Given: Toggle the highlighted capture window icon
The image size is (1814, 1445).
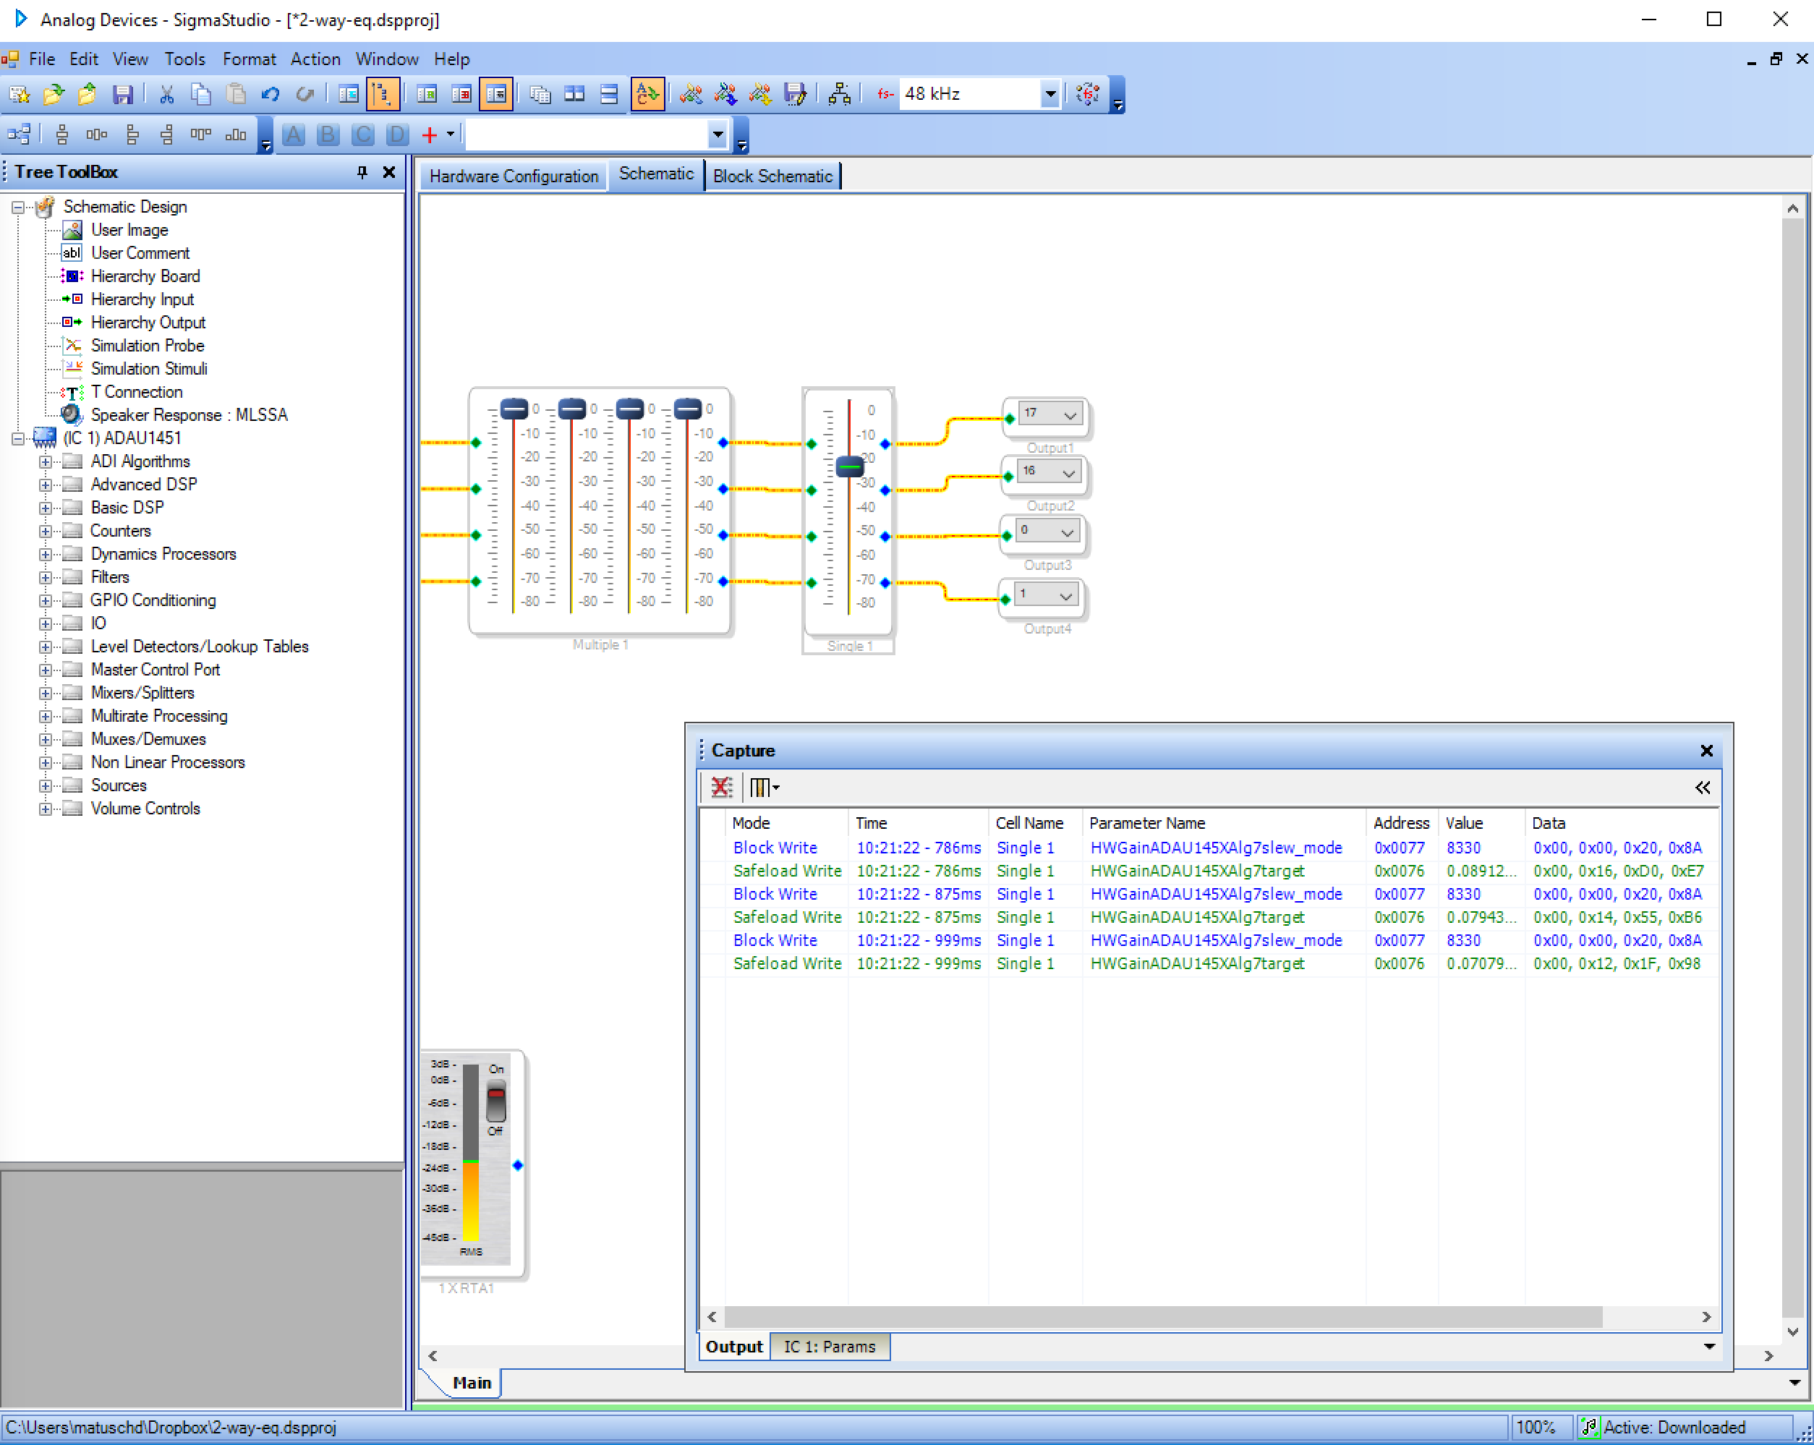Looking at the screenshot, I should point(495,94).
